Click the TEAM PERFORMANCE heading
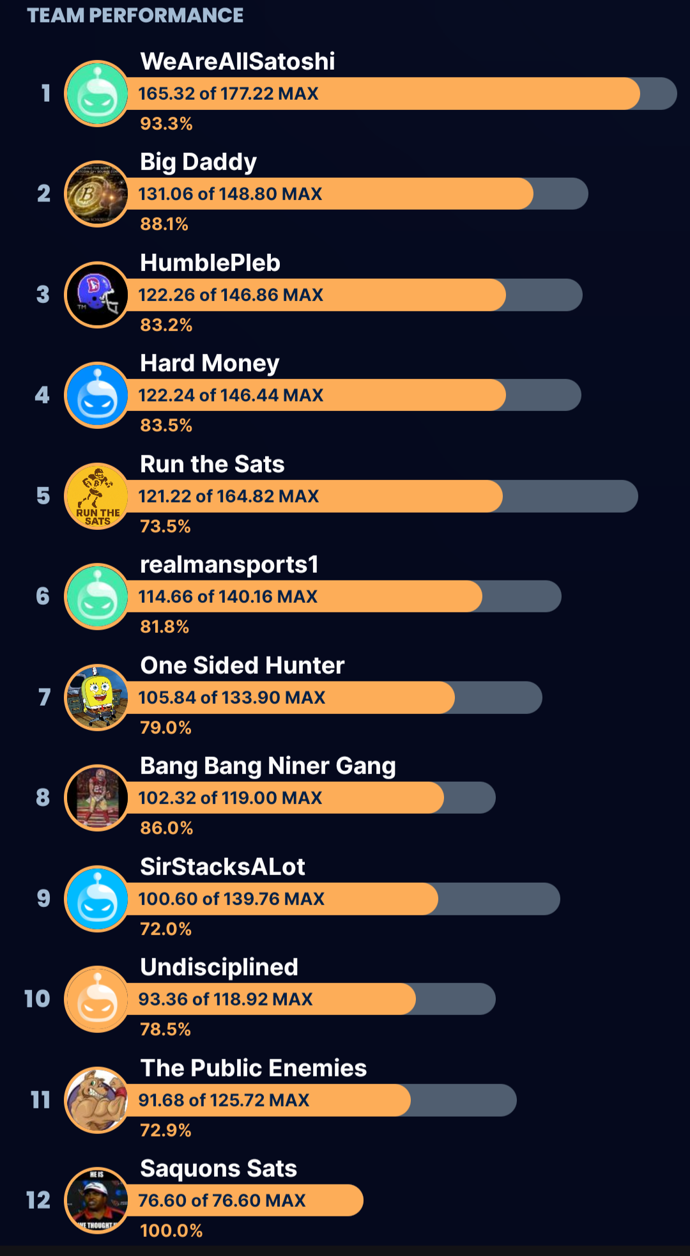The width and height of the screenshot is (690, 1256). (x=135, y=15)
